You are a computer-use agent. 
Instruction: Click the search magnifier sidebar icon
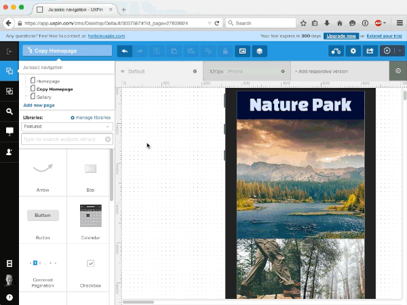(x=9, y=112)
